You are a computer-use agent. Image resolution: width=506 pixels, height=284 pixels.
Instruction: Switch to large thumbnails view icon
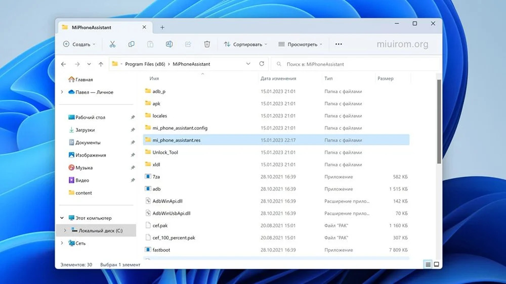tap(436, 264)
